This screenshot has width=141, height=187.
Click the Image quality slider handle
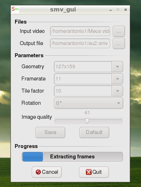click(x=87, y=121)
